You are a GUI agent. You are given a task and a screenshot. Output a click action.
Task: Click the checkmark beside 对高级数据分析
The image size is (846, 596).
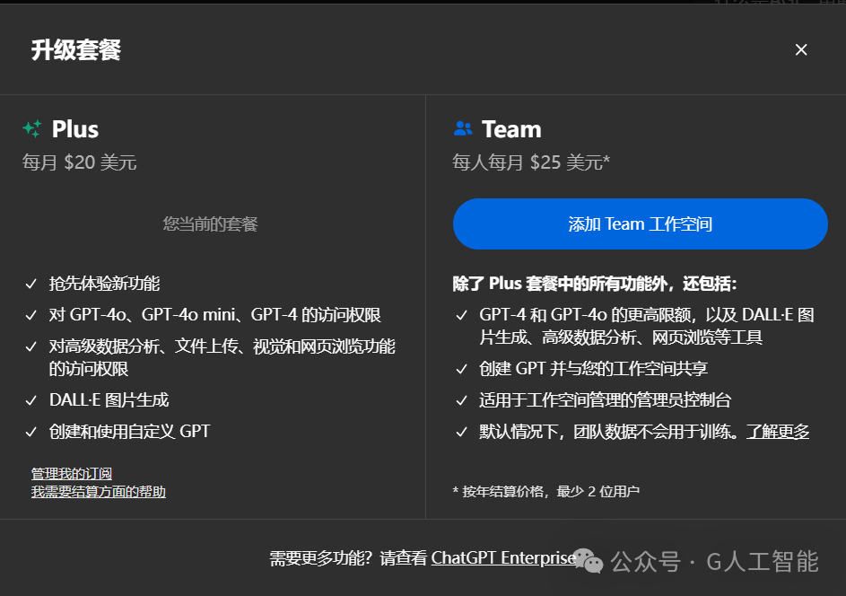(x=31, y=346)
